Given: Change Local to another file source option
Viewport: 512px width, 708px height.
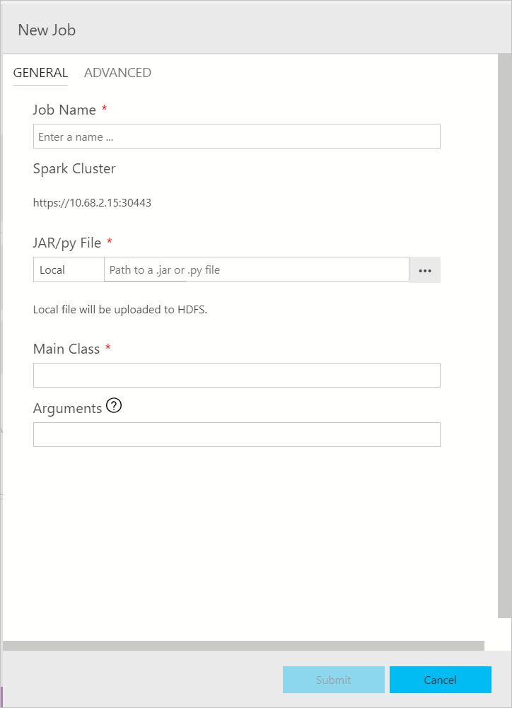Looking at the screenshot, I should pyautogui.click(x=69, y=269).
